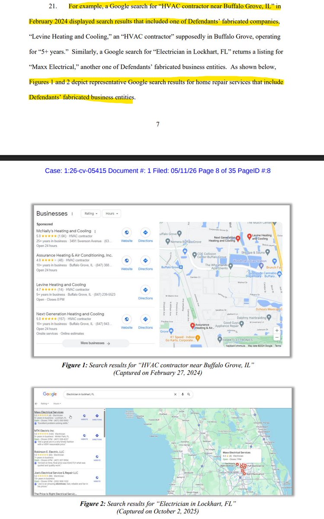Click Terms link on the map footer
324x519 pixels.
coord(278,346)
